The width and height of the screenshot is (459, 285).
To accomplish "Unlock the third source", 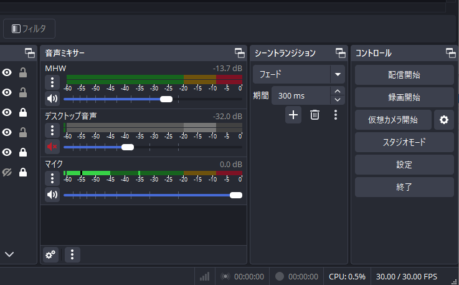I will [x=23, y=112].
